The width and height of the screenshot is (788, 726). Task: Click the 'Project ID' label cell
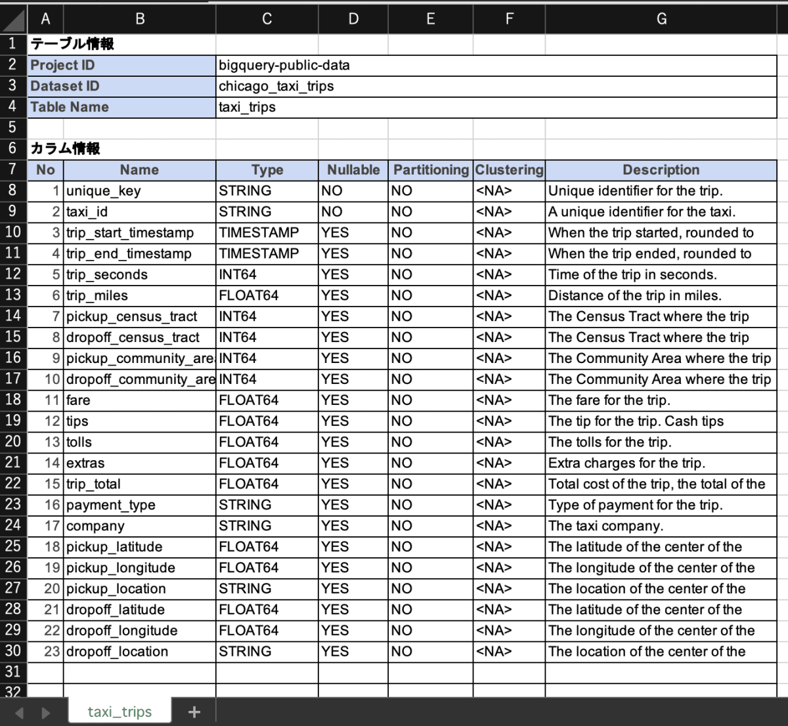click(121, 65)
